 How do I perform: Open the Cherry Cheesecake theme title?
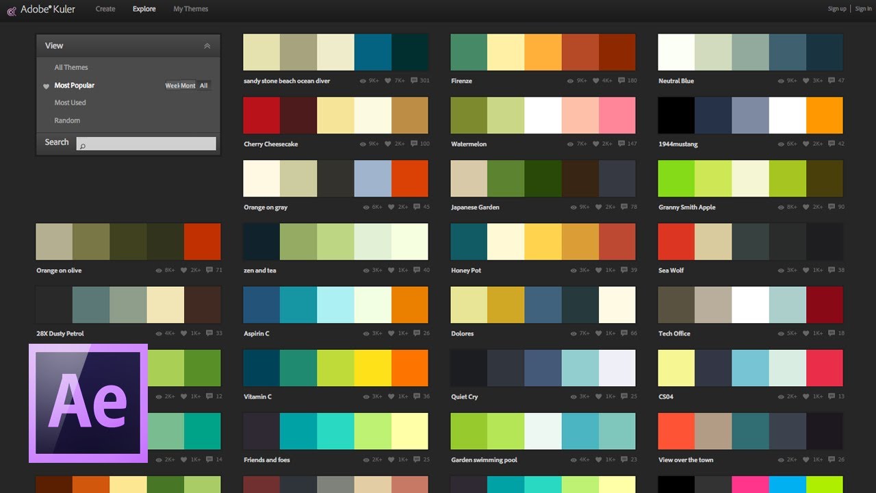tap(271, 144)
